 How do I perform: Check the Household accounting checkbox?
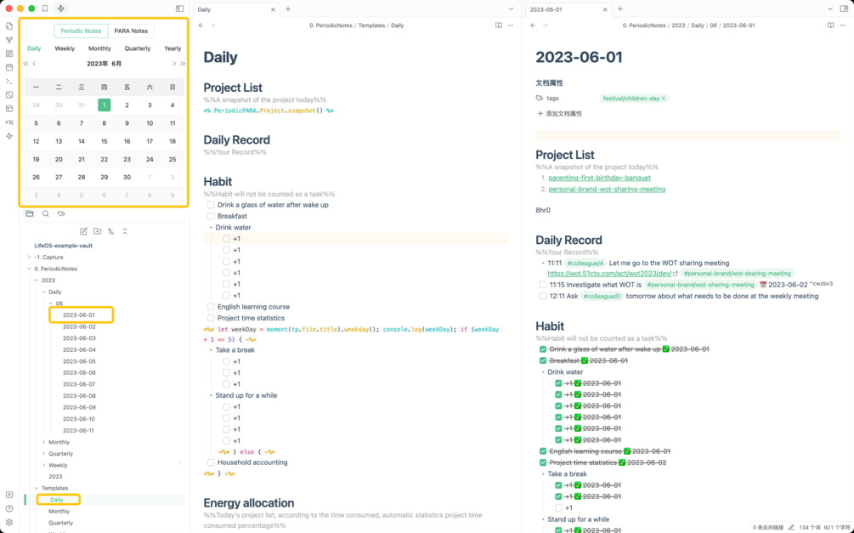[x=211, y=462]
